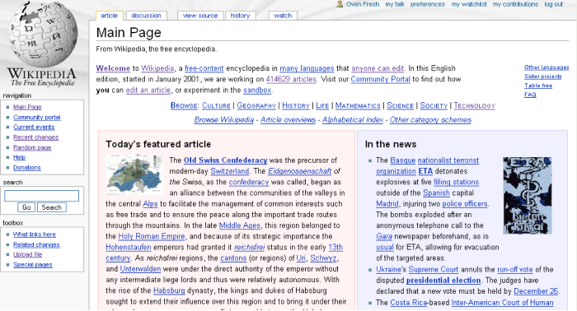Open the Habsburg link
The height and width of the screenshot is (311, 577).
[169, 290]
